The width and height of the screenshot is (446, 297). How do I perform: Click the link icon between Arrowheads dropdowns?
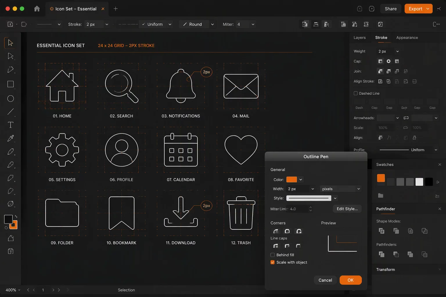[406, 118]
